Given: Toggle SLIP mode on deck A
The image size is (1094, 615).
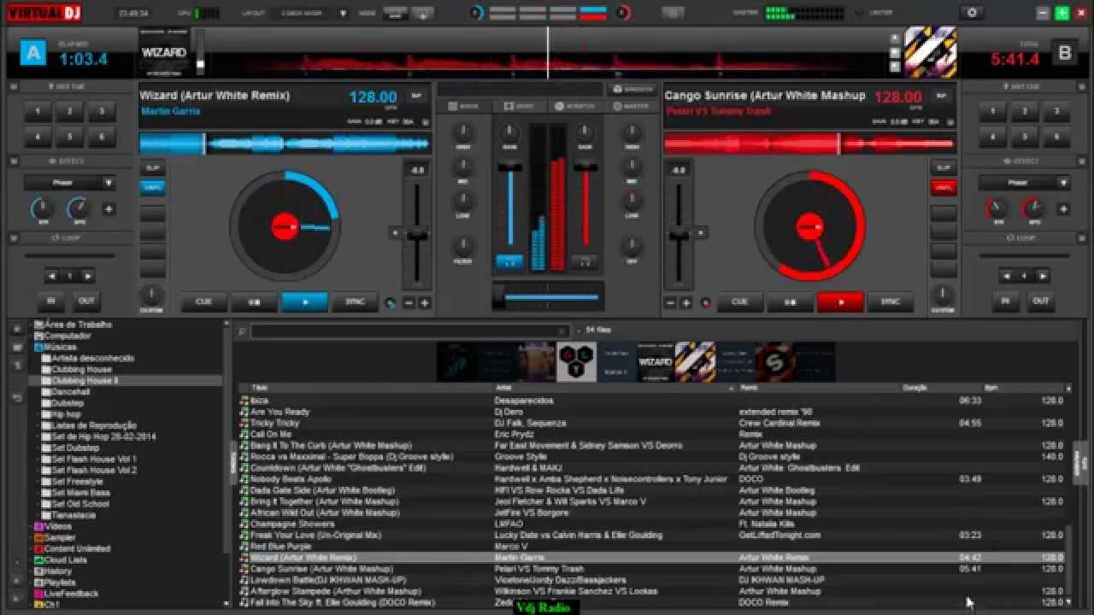Looking at the screenshot, I should click(153, 167).
